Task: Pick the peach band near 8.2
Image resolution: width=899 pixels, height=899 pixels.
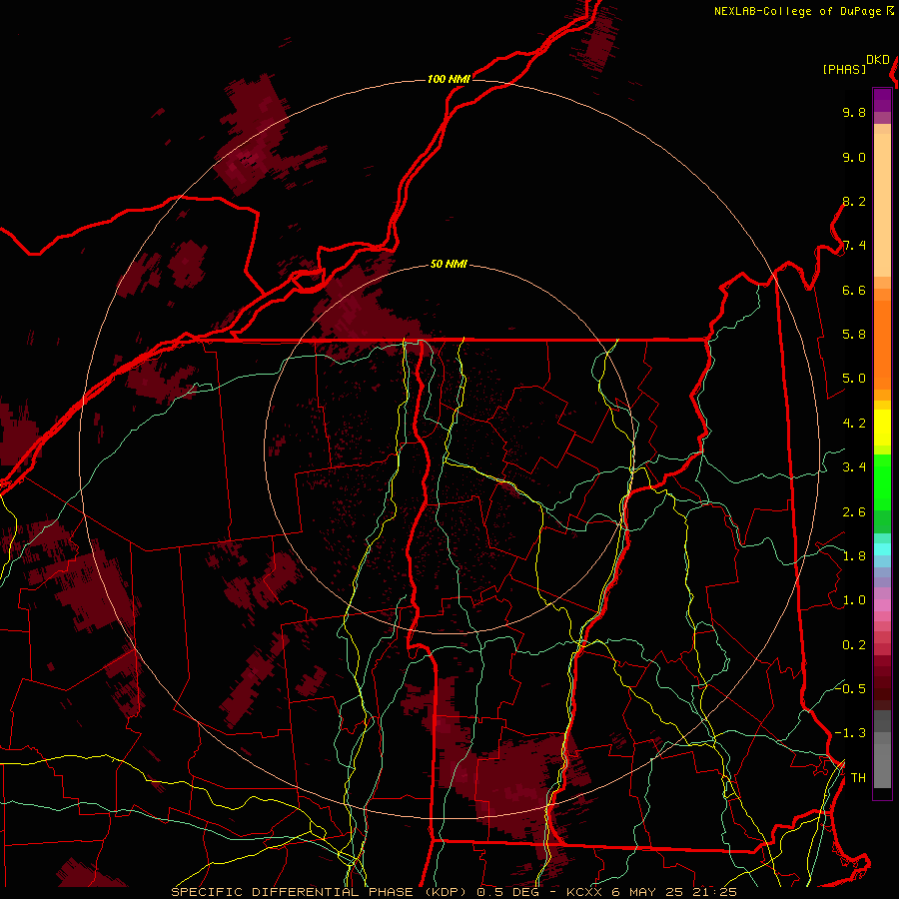Action: (882, 205)
